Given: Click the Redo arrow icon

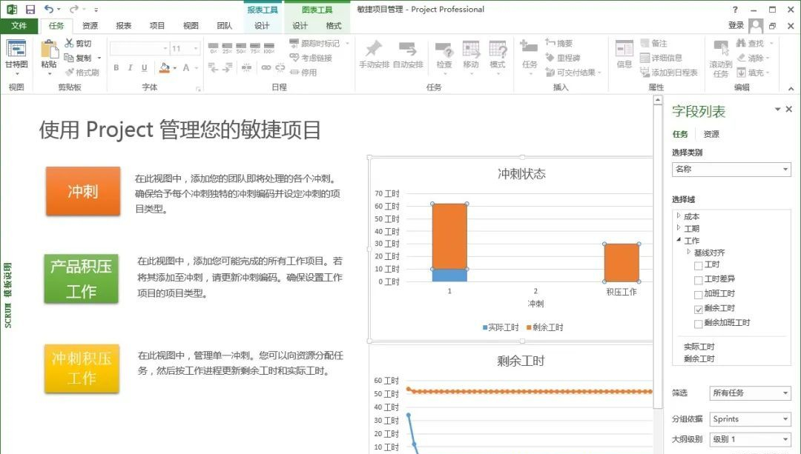Looking at the screenshot, I should tap(74, 9).
